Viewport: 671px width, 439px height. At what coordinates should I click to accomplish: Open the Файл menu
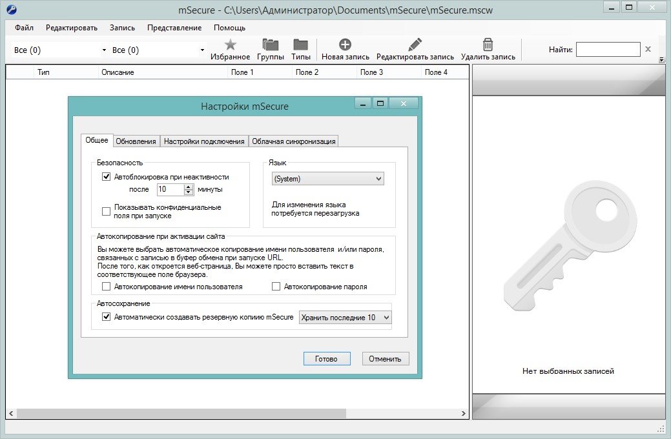(24, 28)
